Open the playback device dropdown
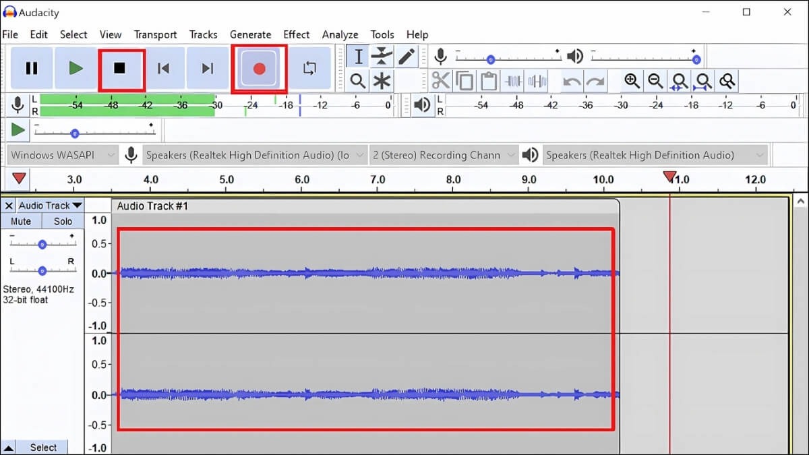809x455 pixels. 655,155
